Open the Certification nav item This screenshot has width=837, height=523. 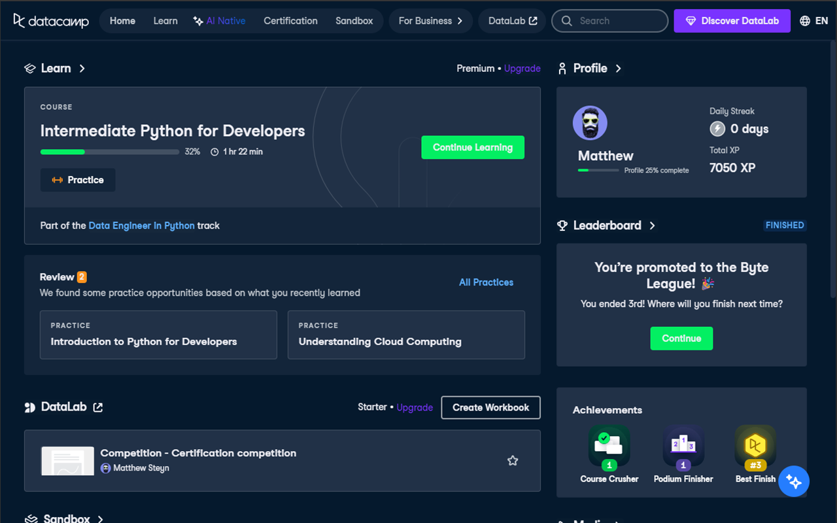coord(290,21)
